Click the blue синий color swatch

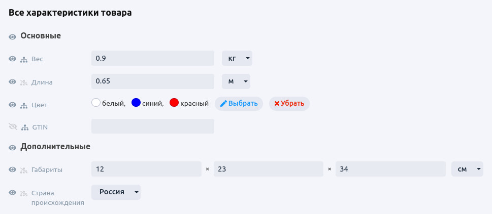(x=136, y=103)
